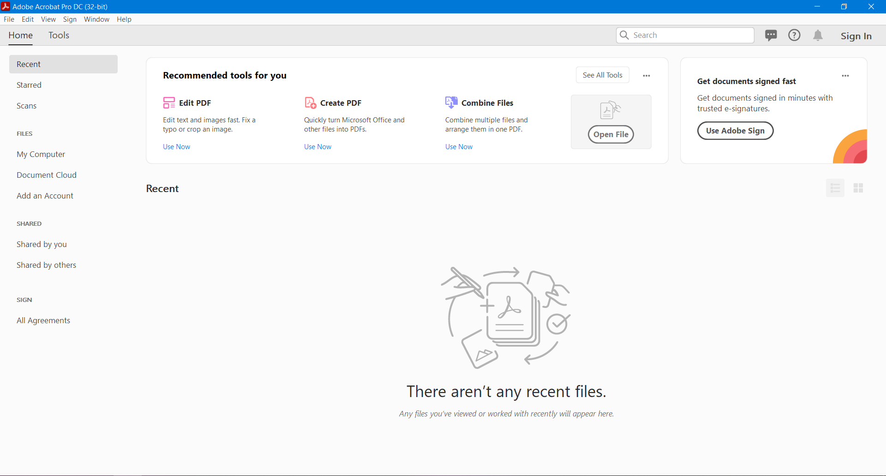Click the See All Tools button
This screenshot has width=886, height=476.
(x=602, y=75)
